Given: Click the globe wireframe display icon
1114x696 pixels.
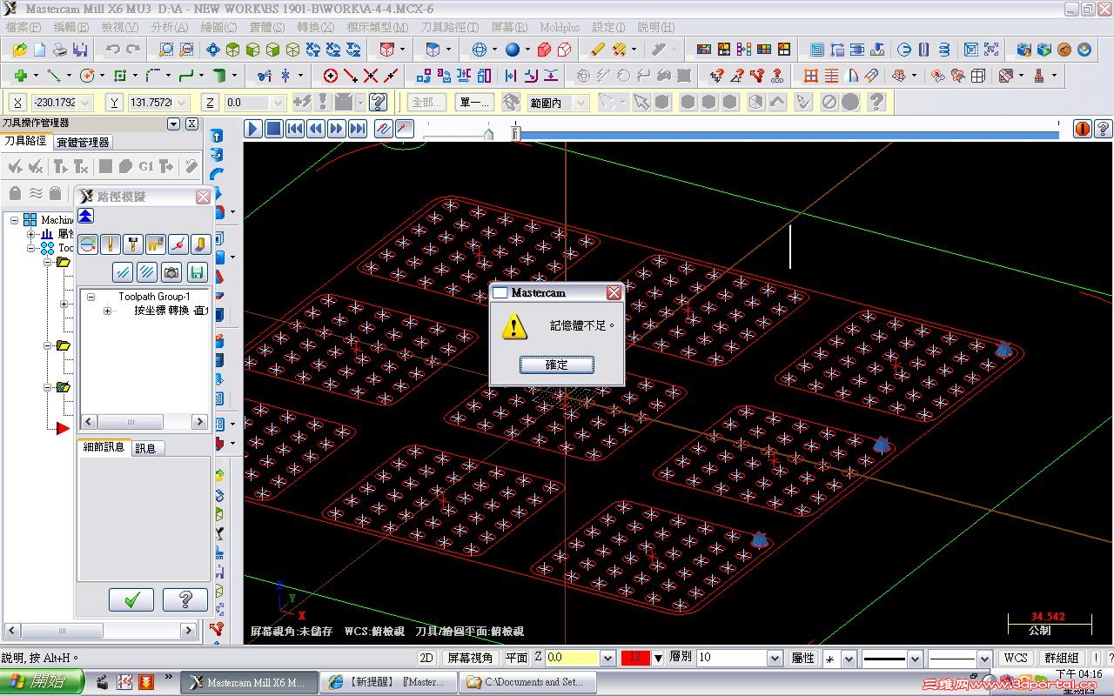Looking at the screenshot, I should pos(480,50).
